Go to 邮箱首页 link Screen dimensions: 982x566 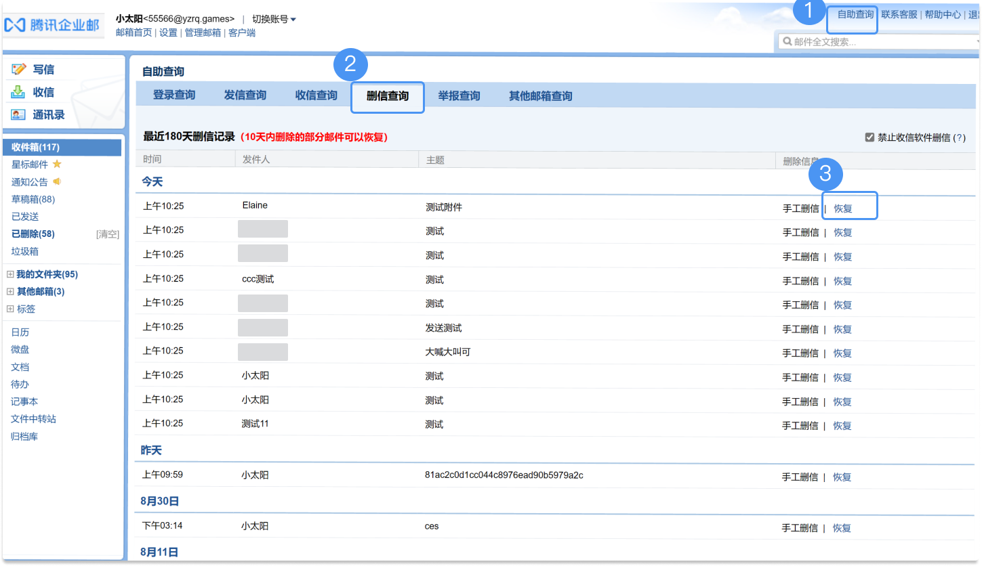point(134,32)
